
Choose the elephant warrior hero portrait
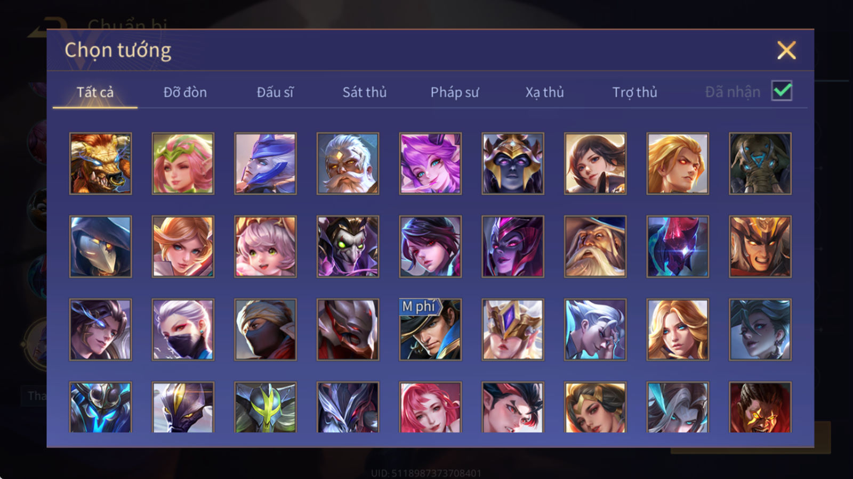pos(760,163)
